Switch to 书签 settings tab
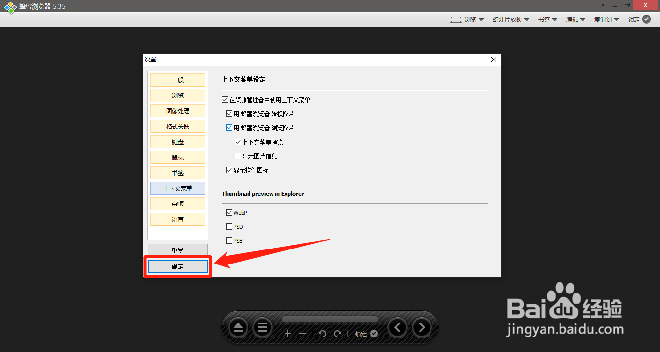Screen dimensions: 660x352 pyautogui.click(x=178, y=173)
